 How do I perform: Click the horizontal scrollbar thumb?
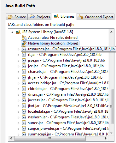coord(50,138)
